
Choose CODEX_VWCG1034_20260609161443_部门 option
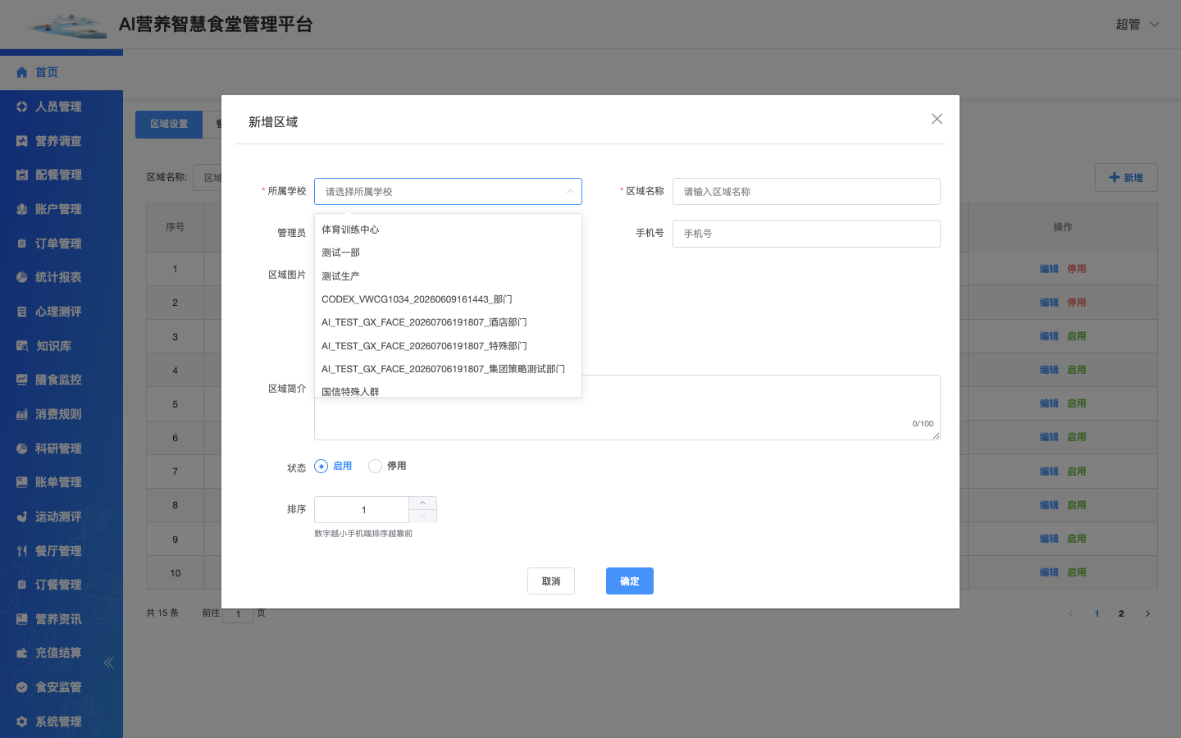[x=448, y=299]
